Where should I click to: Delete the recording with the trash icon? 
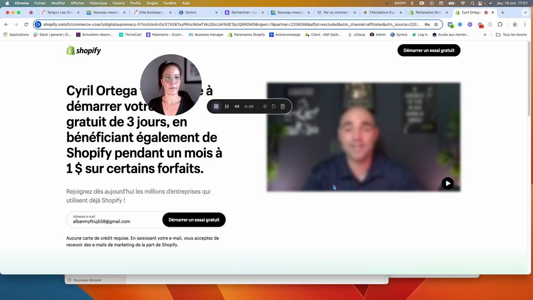point(282,106)
